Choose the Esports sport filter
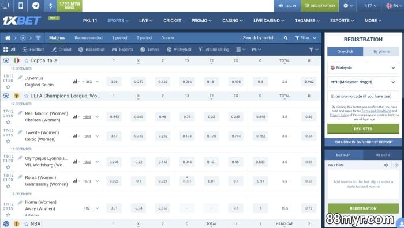Screen dimensions: 404x228 coord(122,50)
